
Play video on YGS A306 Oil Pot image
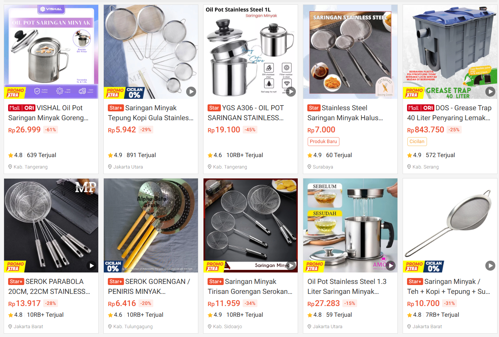pos(291,91)
